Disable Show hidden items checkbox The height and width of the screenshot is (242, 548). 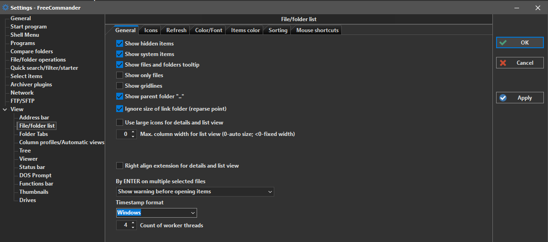pos(120,44)
